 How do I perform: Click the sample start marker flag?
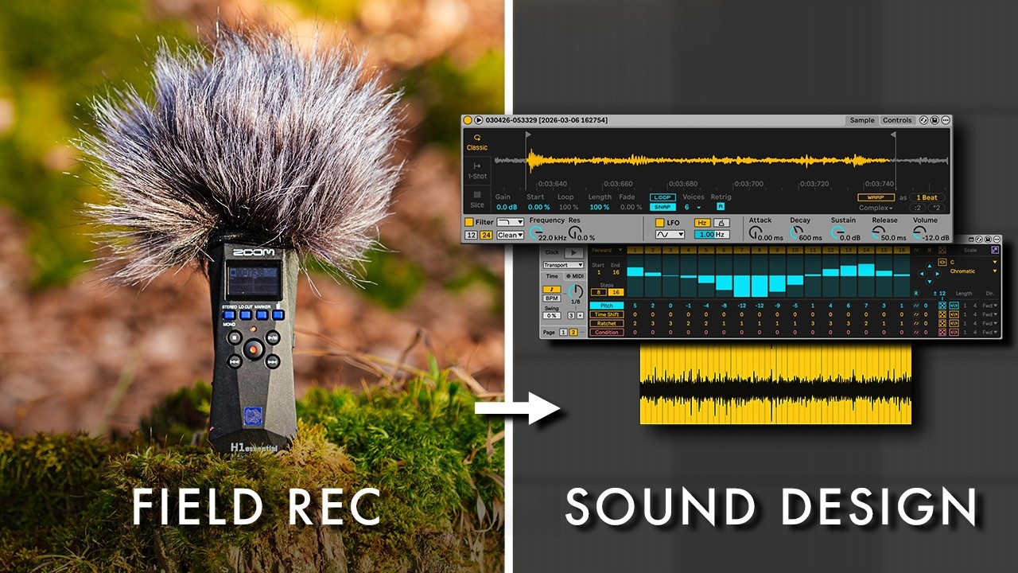coord(528,135)
